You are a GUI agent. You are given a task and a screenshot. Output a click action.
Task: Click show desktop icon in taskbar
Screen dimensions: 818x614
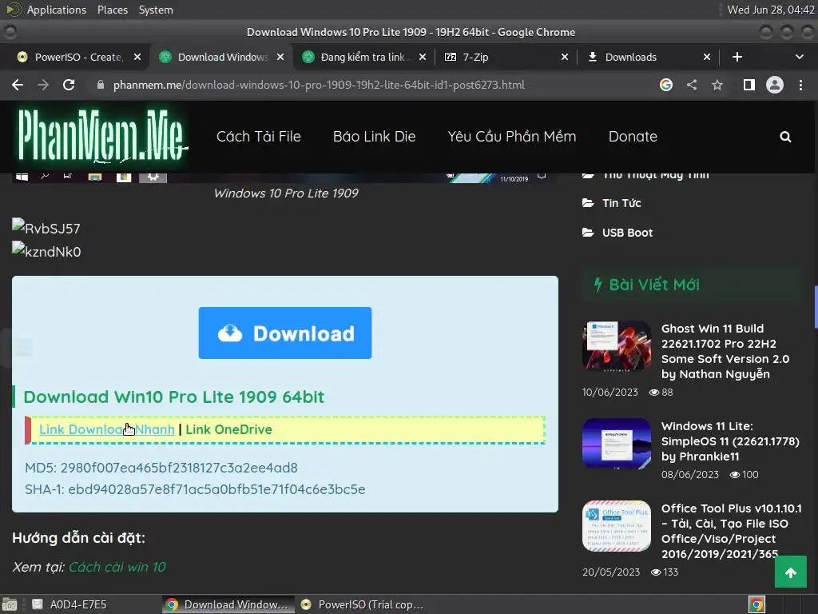coord(10,604)
